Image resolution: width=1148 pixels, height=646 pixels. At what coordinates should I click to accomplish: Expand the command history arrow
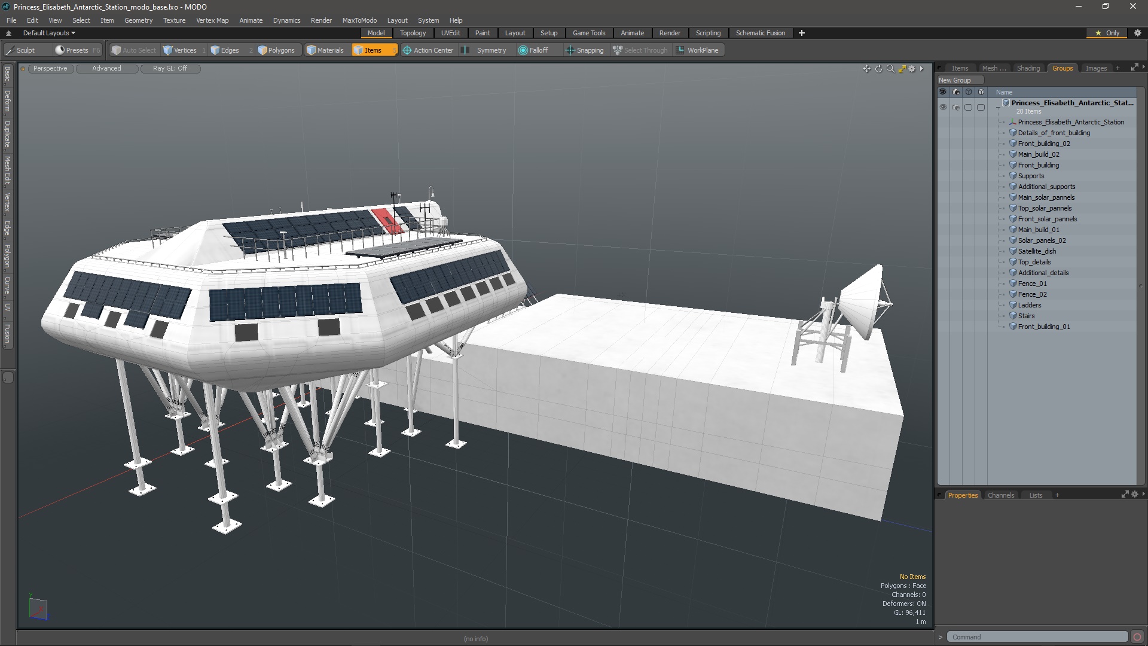click(x=941, y=637)
